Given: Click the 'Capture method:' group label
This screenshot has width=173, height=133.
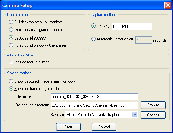Looking at the screenshot, I should (104, 15).
